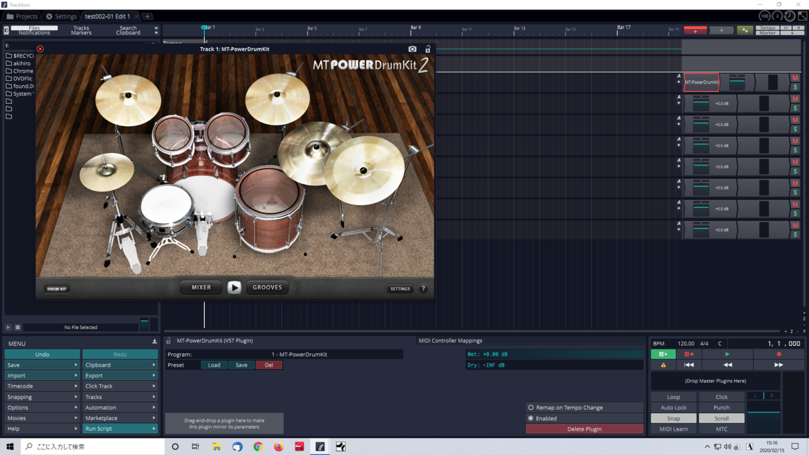Click the green transport play button
Image resolution: width=809 pixels, height=455 pixels.
coord(727,354)
